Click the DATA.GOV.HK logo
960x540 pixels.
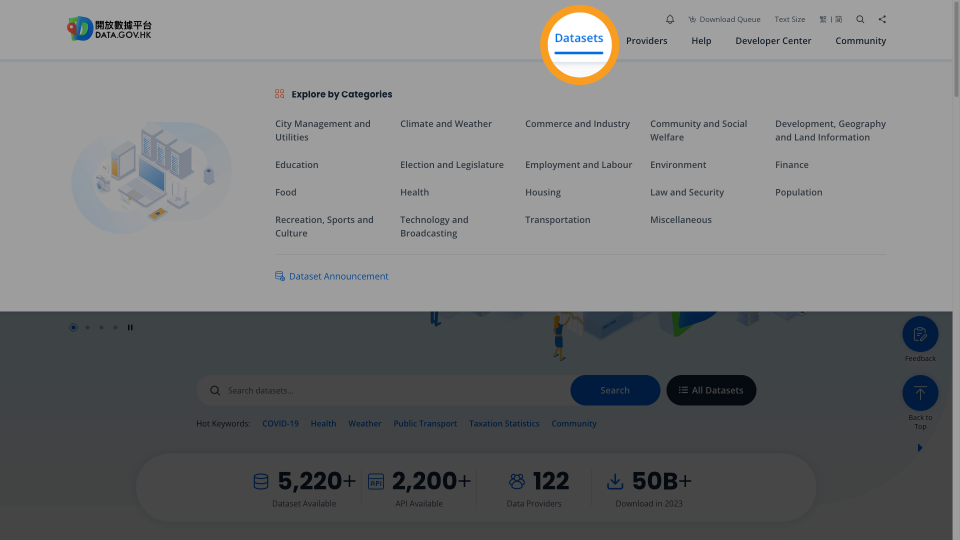pyautogui.click(x=108, y=28)
